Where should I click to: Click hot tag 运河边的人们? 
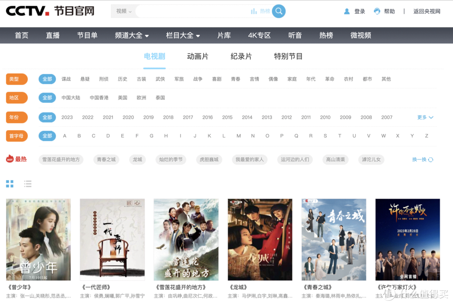(295, 159)
